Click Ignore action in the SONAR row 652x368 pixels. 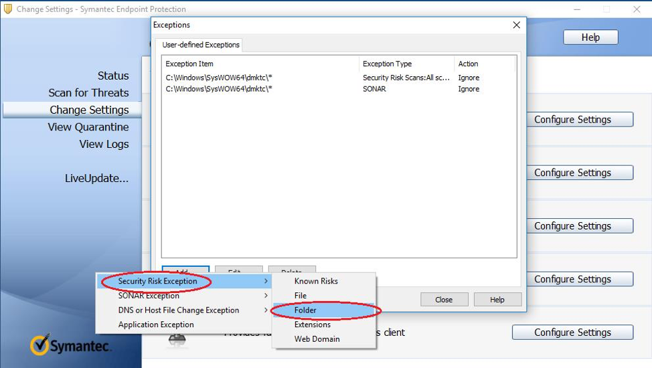(469, 89)
